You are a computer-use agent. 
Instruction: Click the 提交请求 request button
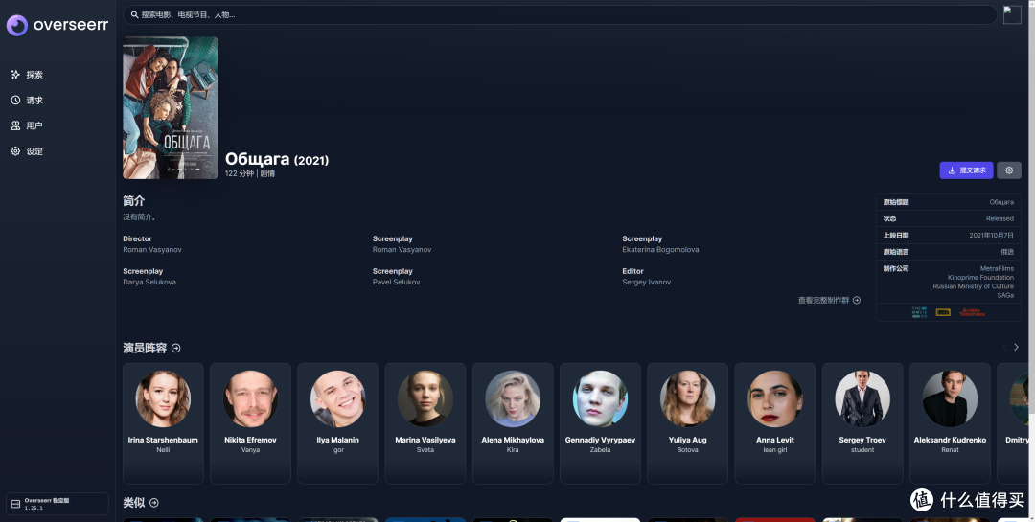(x=966, y=170)
